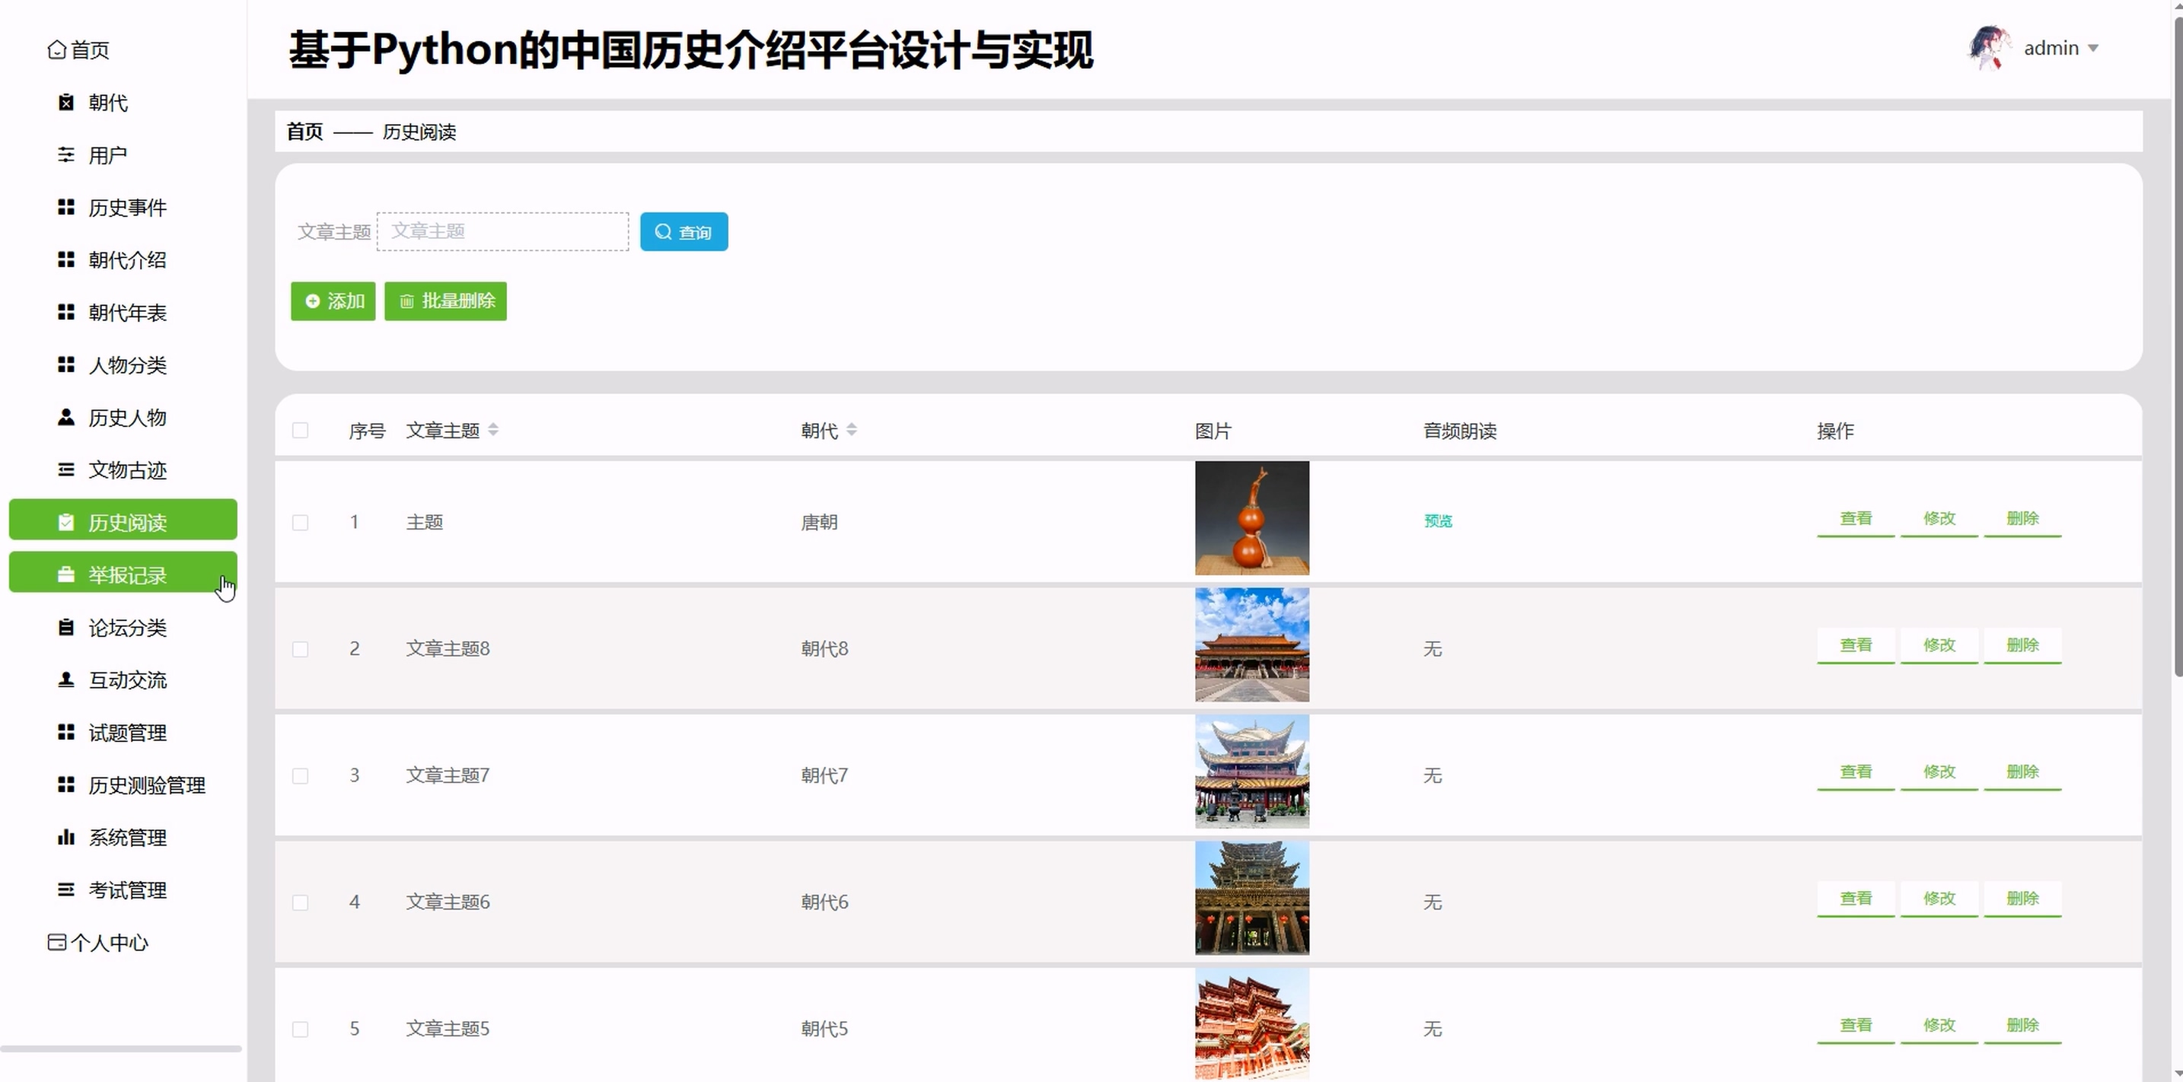Open the 历史事件 menu item
The image size is (2183, 1082).
click(127, 208)
